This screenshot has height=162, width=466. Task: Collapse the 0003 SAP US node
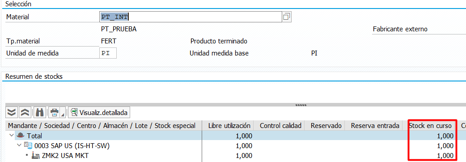[19, 145]
